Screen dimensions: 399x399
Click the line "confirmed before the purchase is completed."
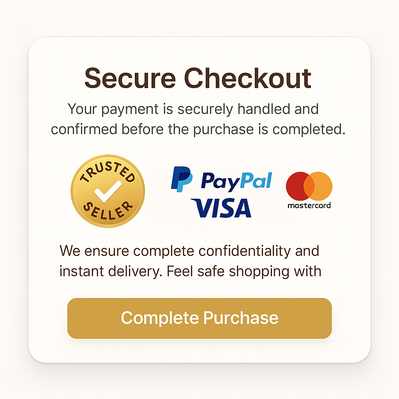(198, 129)
